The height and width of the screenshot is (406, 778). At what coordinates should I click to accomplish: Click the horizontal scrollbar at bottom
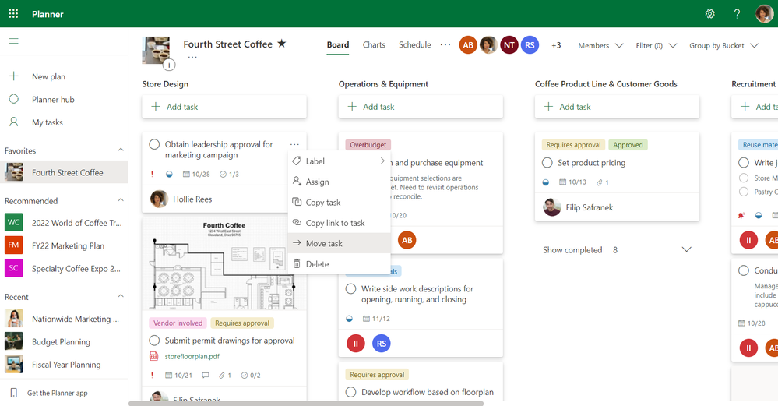[306, 403]
